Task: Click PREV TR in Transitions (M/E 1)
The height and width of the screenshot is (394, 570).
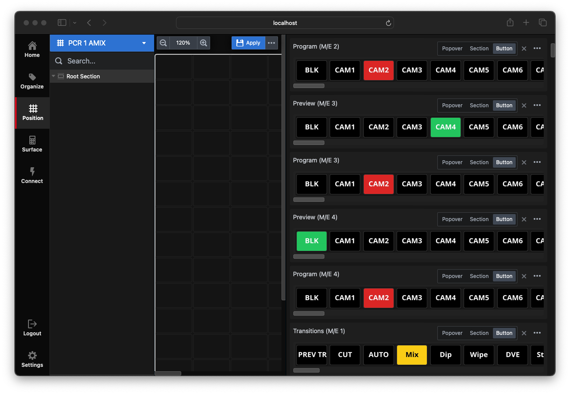Action: [x=312, y=355]
